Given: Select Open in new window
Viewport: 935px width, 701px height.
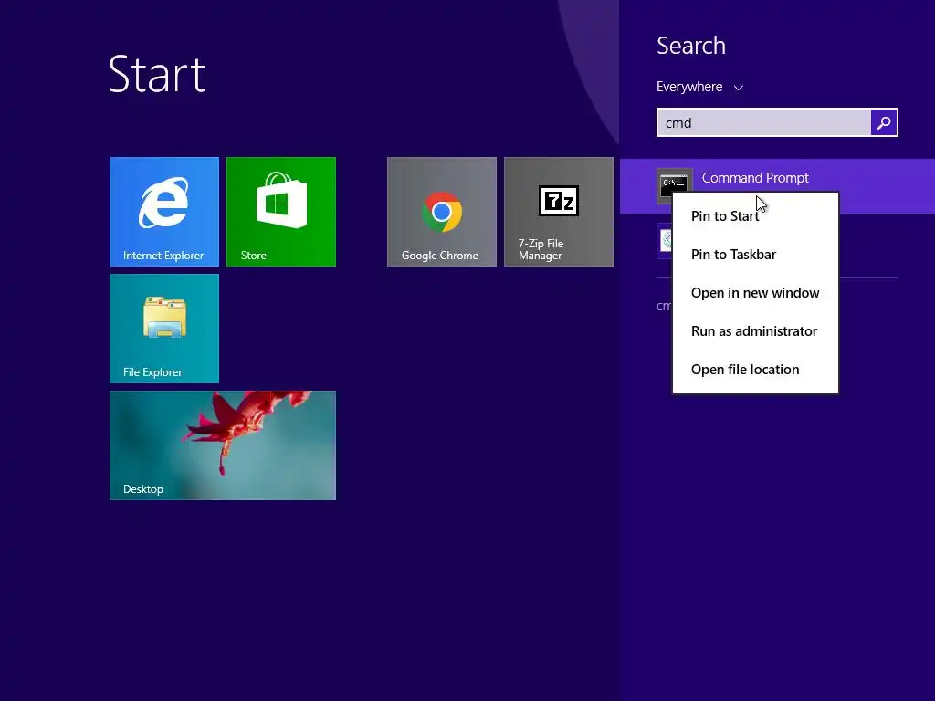Looking at the screenshot, I should tap(755, 293).
